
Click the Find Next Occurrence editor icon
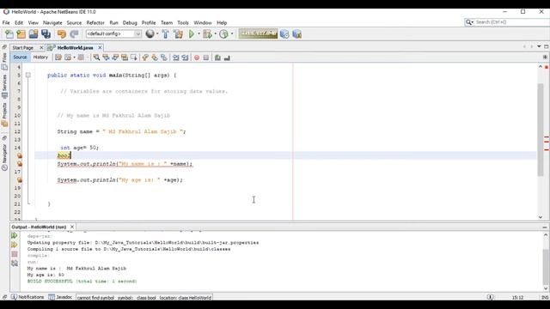tap(115, 58)
